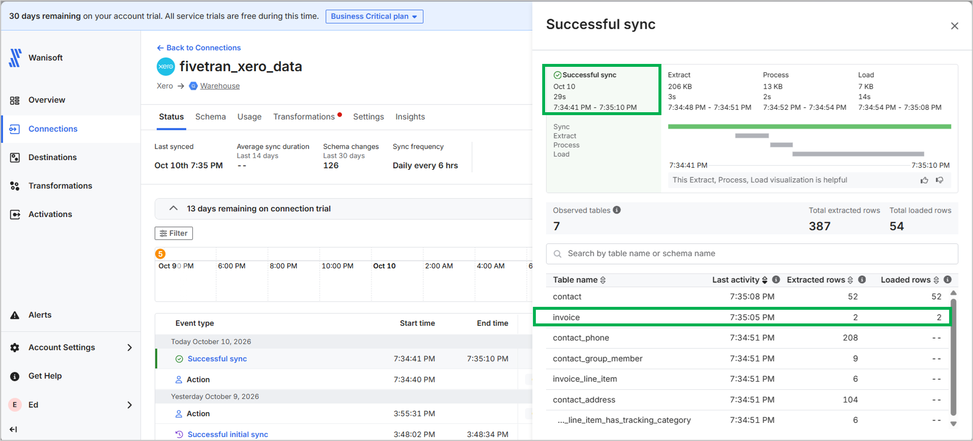
Task: Click the Wanisoft Fivetran logo icon
Action: (15, 58)
